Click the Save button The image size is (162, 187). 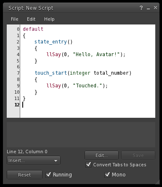point(138,155)
